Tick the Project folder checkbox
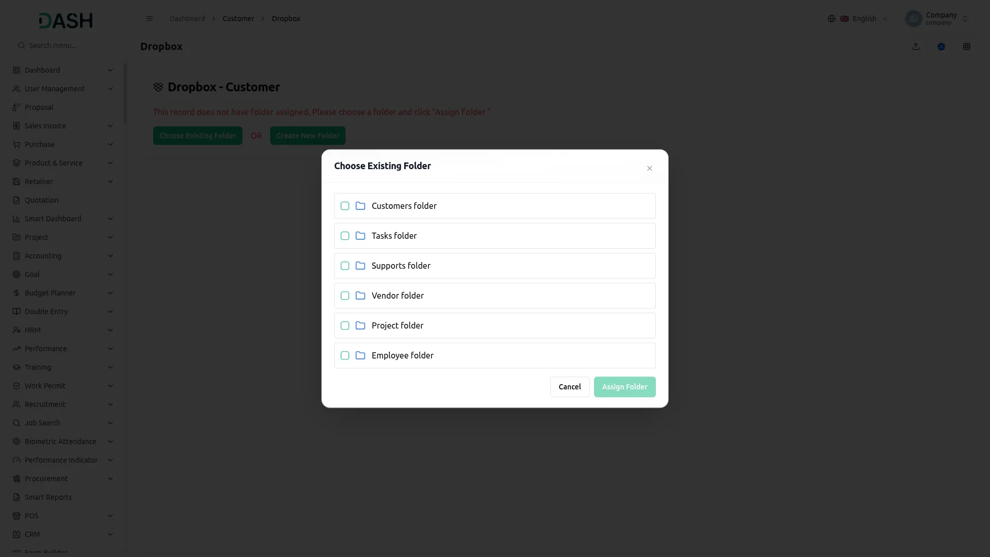 click(x=345, y=325)
